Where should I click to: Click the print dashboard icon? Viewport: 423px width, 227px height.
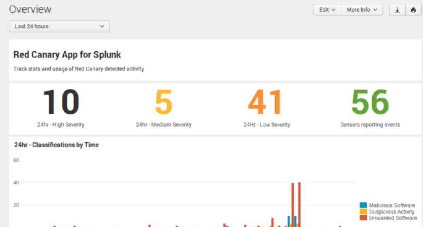coord(413,10)
